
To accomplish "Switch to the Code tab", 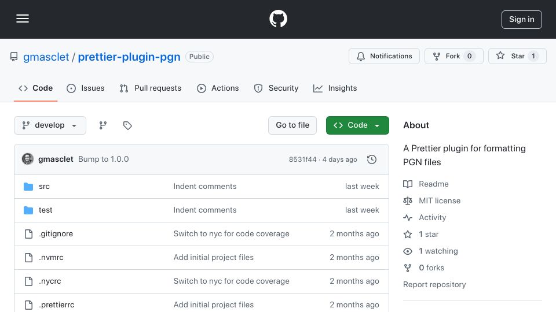I will (x=35, y=88).
